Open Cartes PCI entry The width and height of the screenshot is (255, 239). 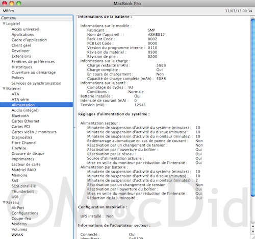click(21, 127)
